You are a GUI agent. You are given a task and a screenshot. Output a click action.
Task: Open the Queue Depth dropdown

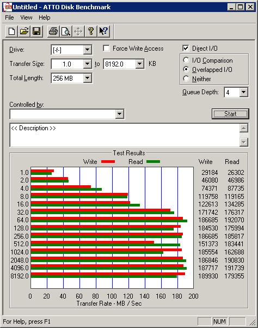pos(244,92)
